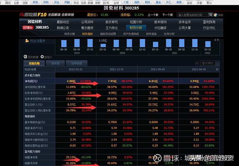Click the 两融 toolbar button
Viewport: 239px width, 166px height.
[x=67, y=2]
